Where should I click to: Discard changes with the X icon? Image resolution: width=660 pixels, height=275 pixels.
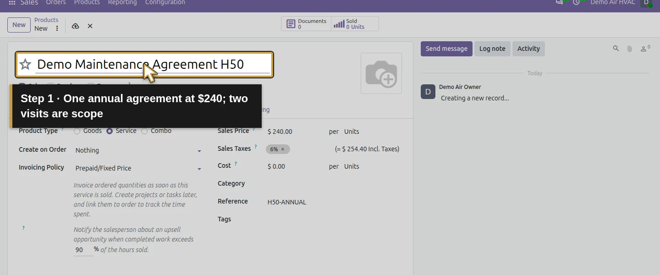coord(90,26)
